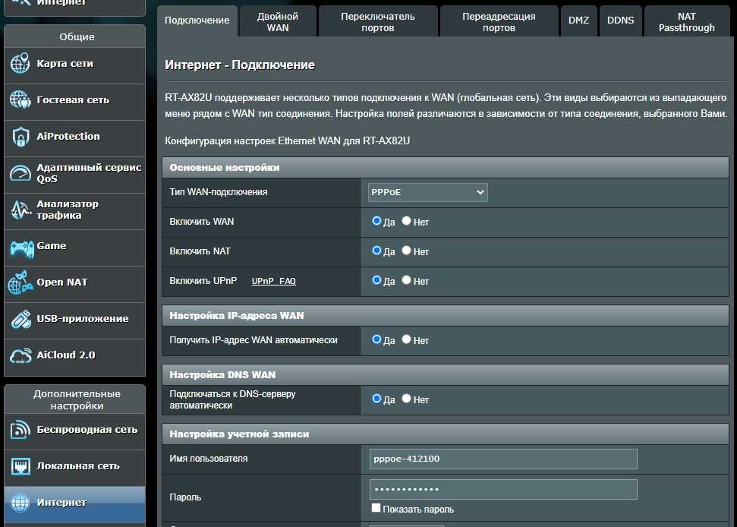This screenshot has height=527, width=737.
Task: Switch to the DDNS tab
Action: click(x=620, y=21)
